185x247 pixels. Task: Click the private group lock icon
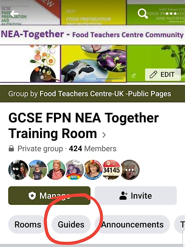coord(11,148)
